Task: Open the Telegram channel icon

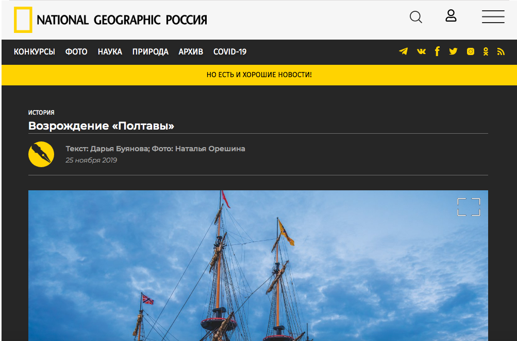Action: (403, 51)
